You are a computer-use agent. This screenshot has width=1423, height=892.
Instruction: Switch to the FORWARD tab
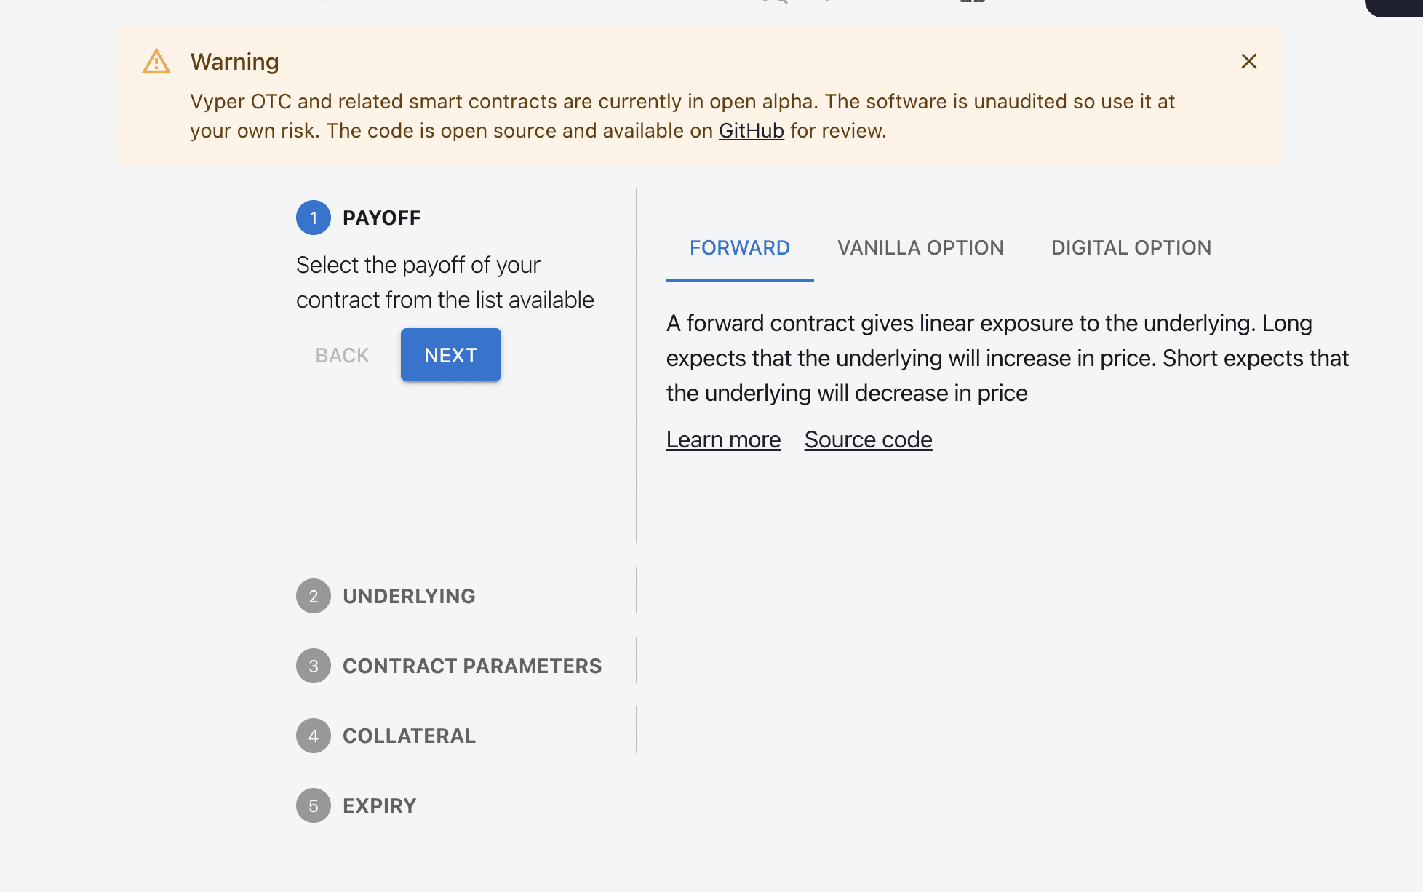(x=740, y=248)
